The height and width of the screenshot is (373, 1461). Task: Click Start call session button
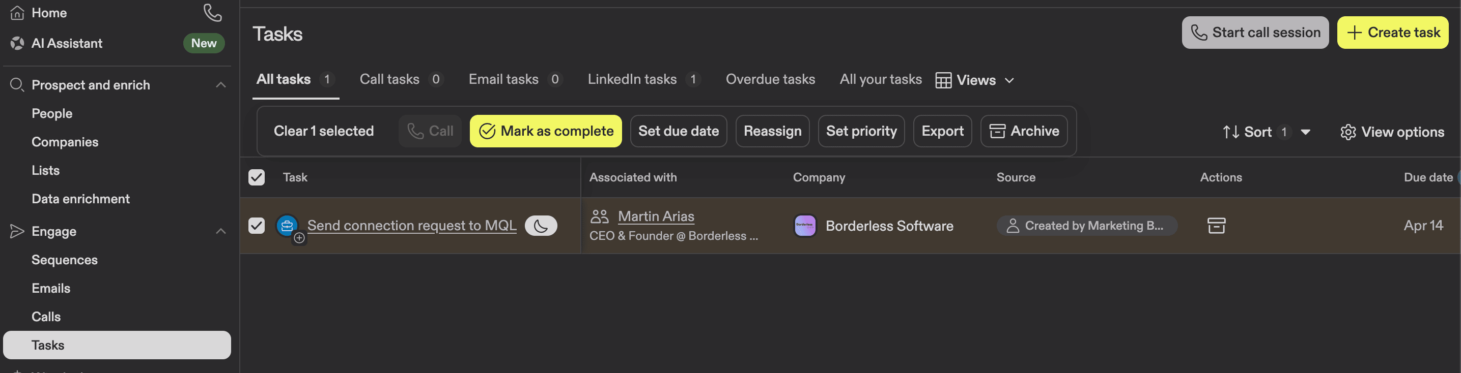(x=1254, y=33)
